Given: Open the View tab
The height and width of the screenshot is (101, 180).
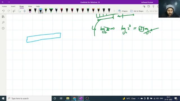Looking at the screenshot, I should click(x=30, y=6).
